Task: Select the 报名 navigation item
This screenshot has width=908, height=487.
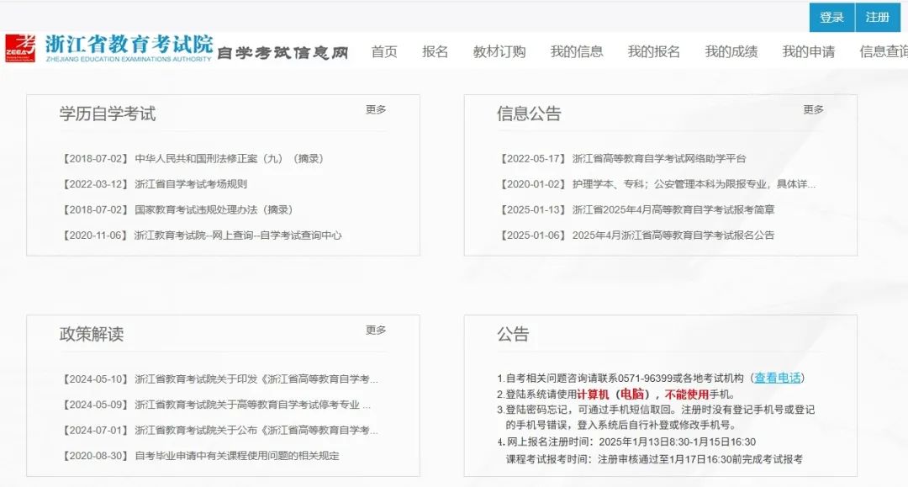Action: coord(435,51)
